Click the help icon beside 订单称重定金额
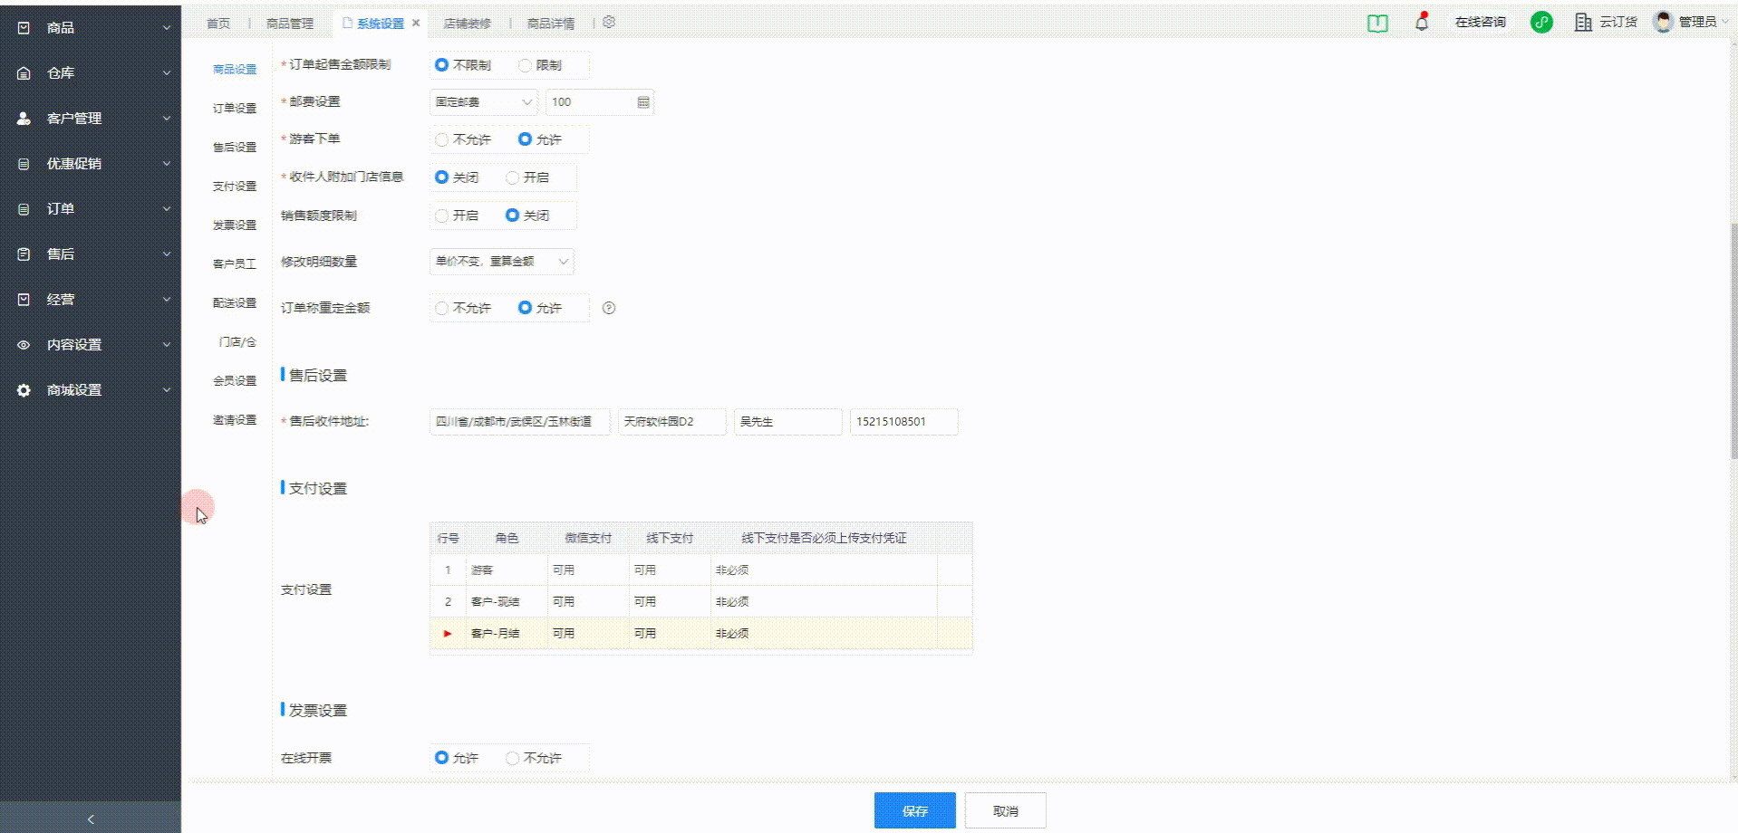 coord(609,308)
